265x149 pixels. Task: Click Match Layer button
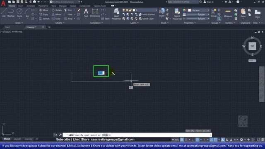pos(146,19)
